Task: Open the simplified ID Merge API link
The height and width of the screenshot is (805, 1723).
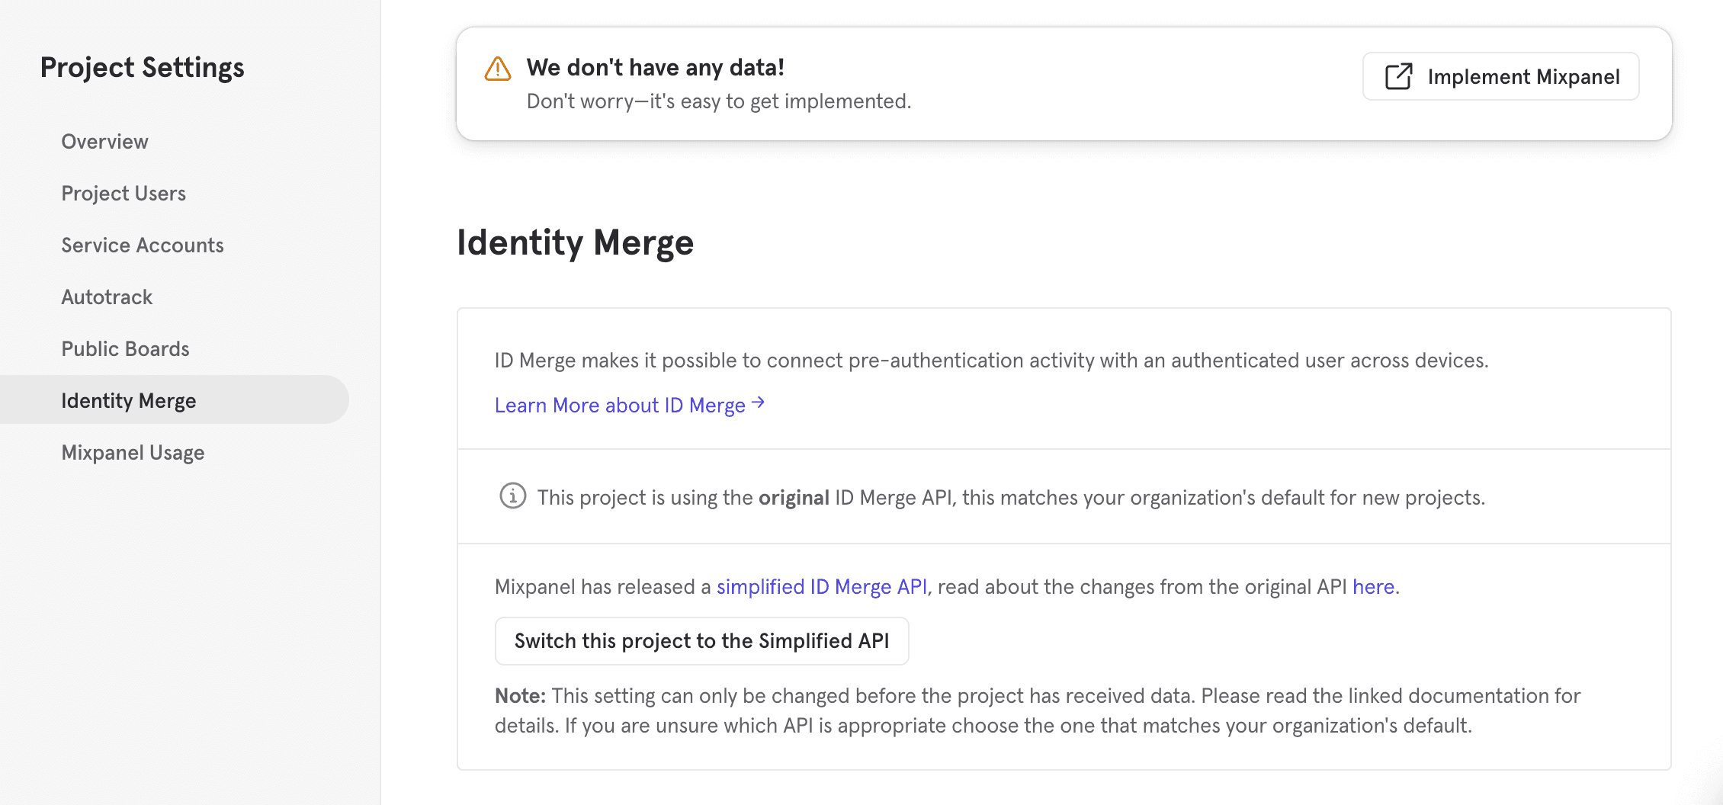Action: click(x=821, y=587)
